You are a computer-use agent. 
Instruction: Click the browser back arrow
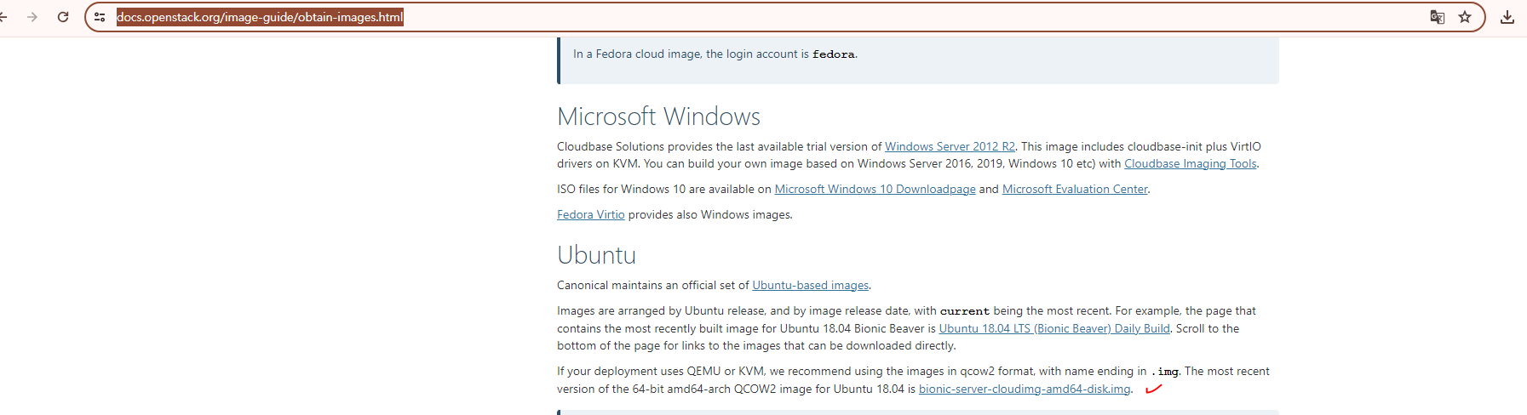(x=3, y=17)
